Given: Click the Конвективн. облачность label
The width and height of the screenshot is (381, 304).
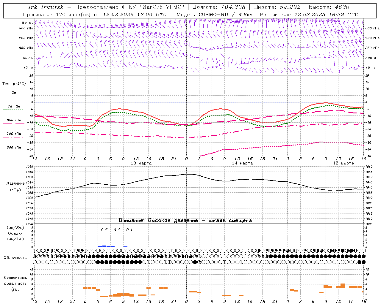Looking at the screenshot, I should (15, 283).
